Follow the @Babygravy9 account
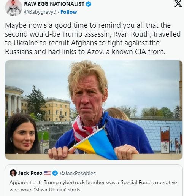The width and height of the screenshot is (184, 196). tap(69, 12)
